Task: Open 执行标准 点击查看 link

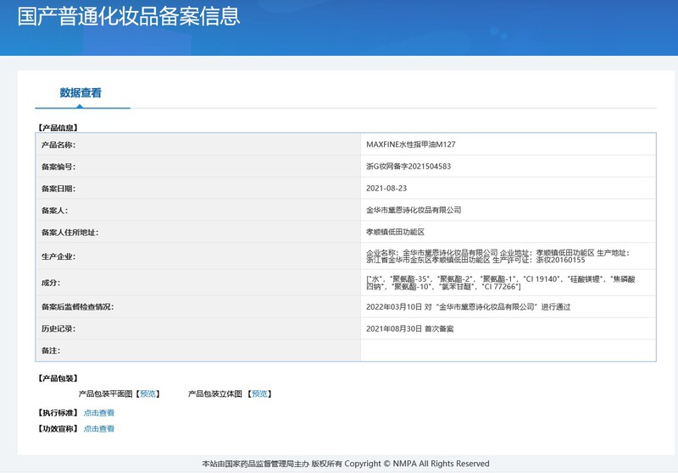Action: (99, 413)
